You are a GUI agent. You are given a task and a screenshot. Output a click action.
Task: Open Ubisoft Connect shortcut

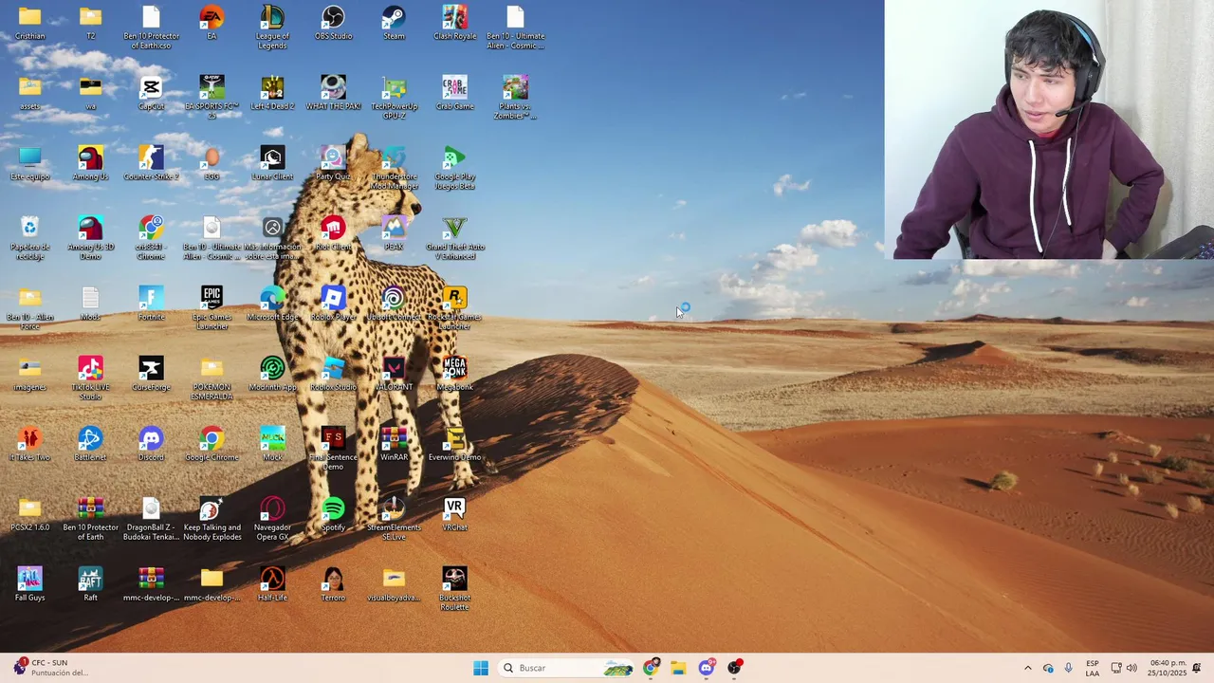(x=394, y=304)
